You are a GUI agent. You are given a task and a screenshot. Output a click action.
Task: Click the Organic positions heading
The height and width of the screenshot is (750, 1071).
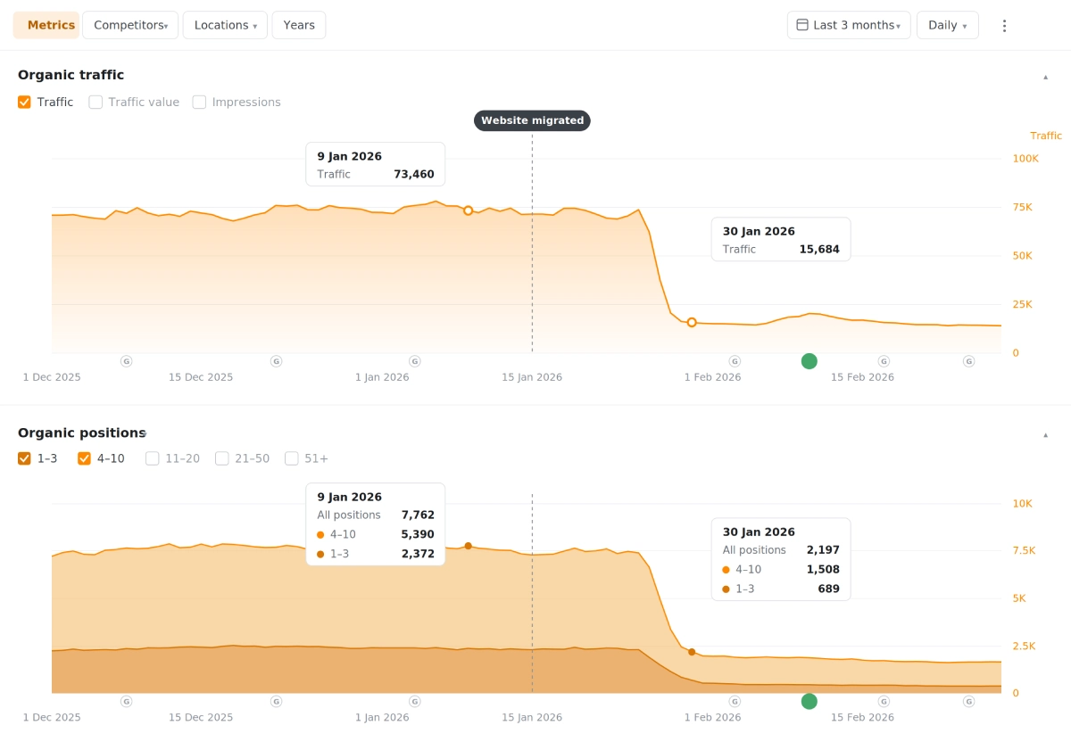click(x=81, y=433)
